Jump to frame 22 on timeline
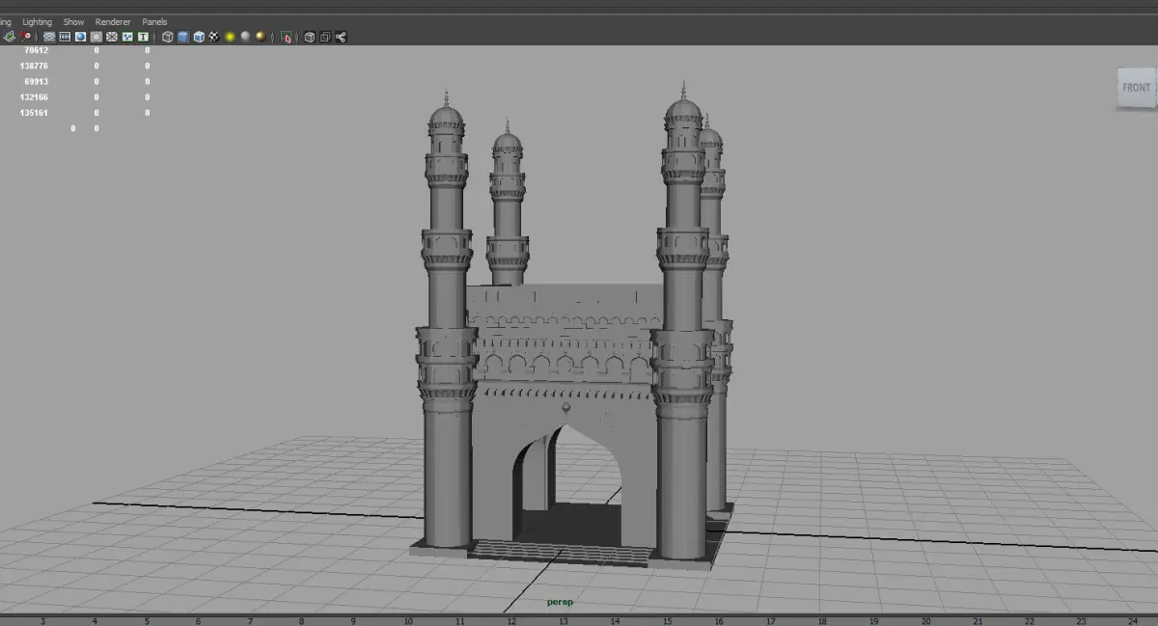The width and height of the screenshot is (1158, 626). [1029, 621]
